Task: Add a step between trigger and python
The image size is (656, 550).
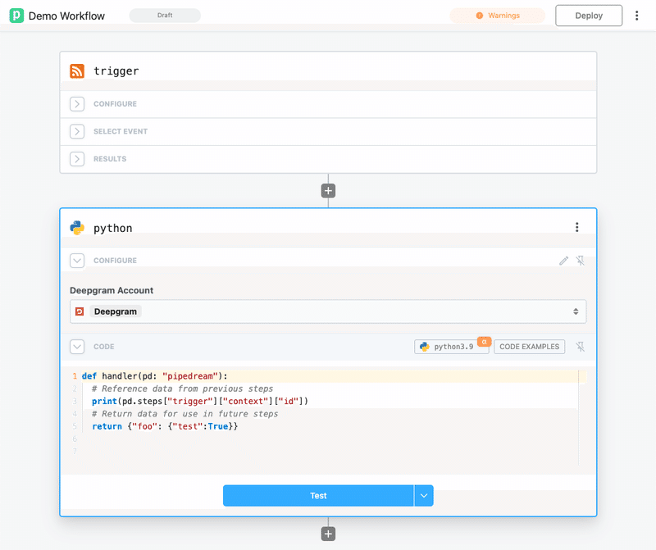Action: (x=328, y=191)
